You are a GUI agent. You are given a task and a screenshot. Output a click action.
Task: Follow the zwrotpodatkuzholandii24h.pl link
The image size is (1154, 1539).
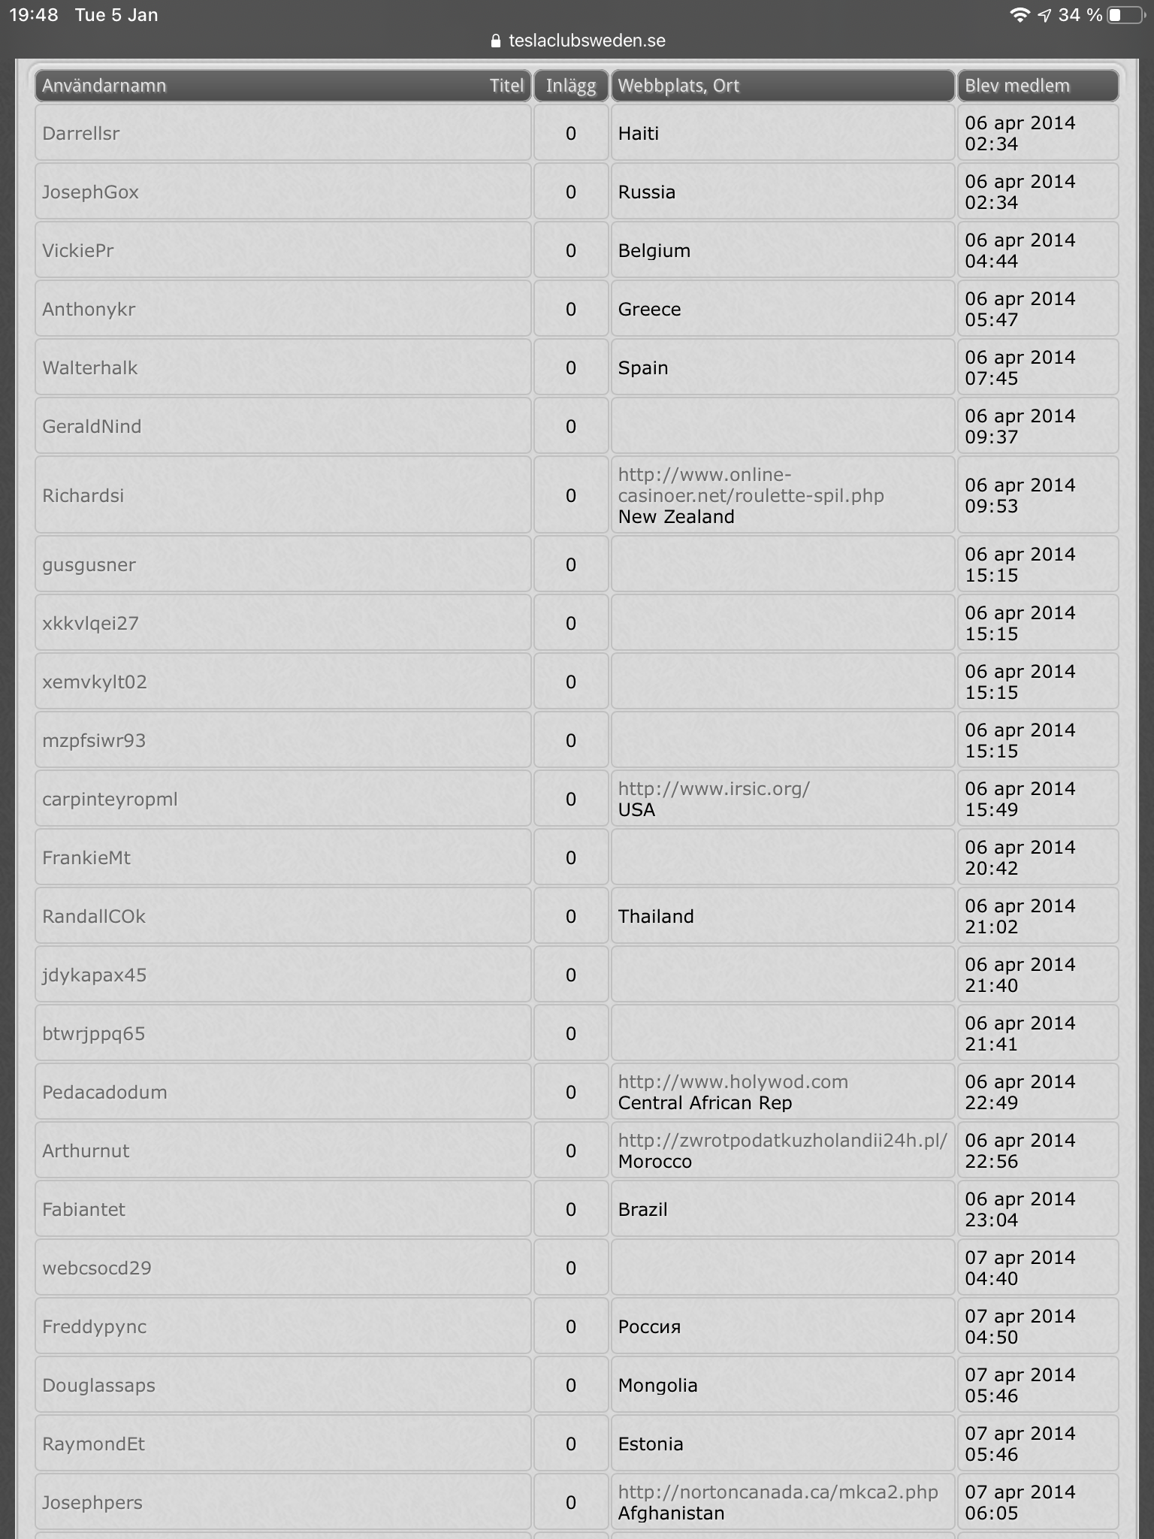coord(783,1141)
